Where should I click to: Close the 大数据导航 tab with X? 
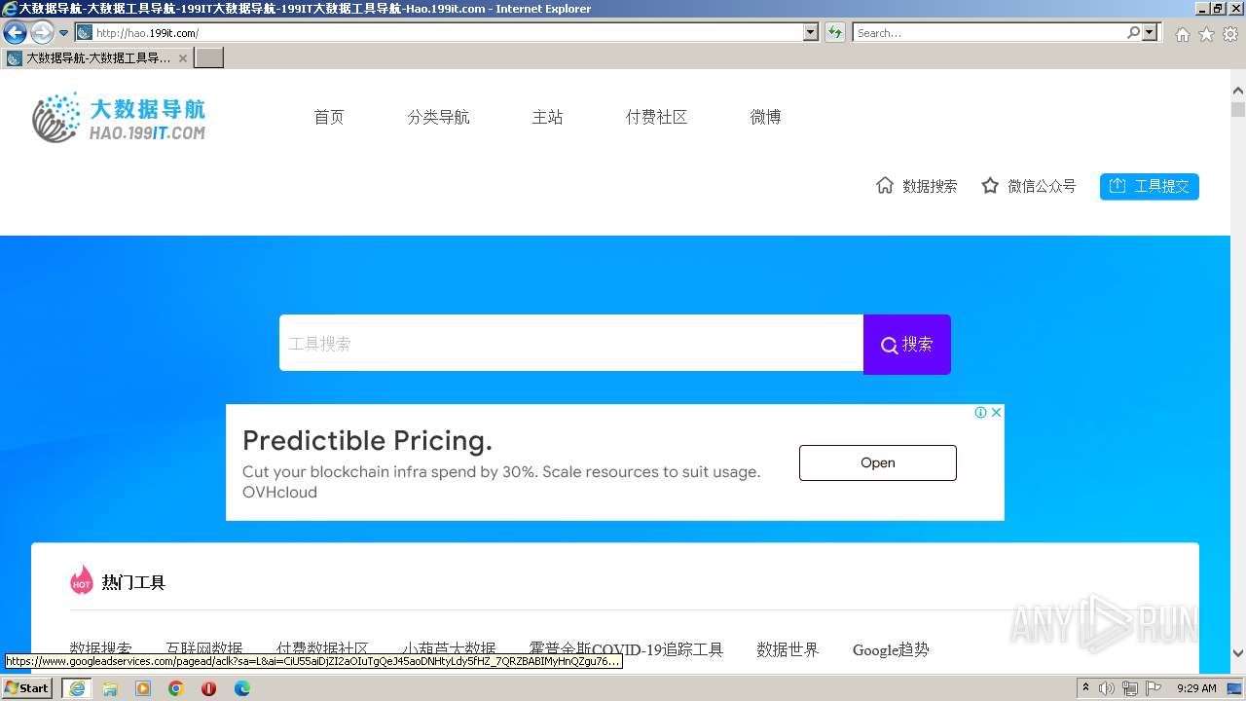182,58
